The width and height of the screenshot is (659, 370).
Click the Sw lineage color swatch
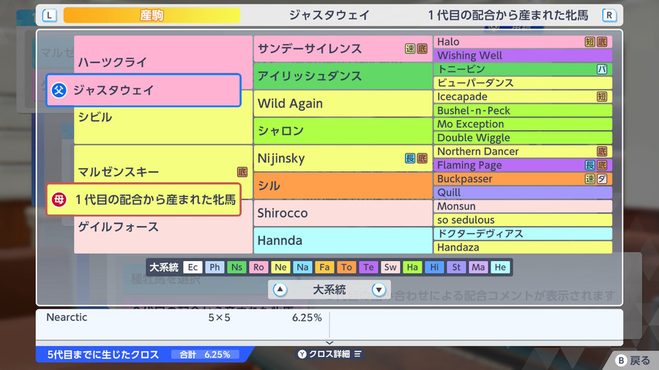[390, 267]
